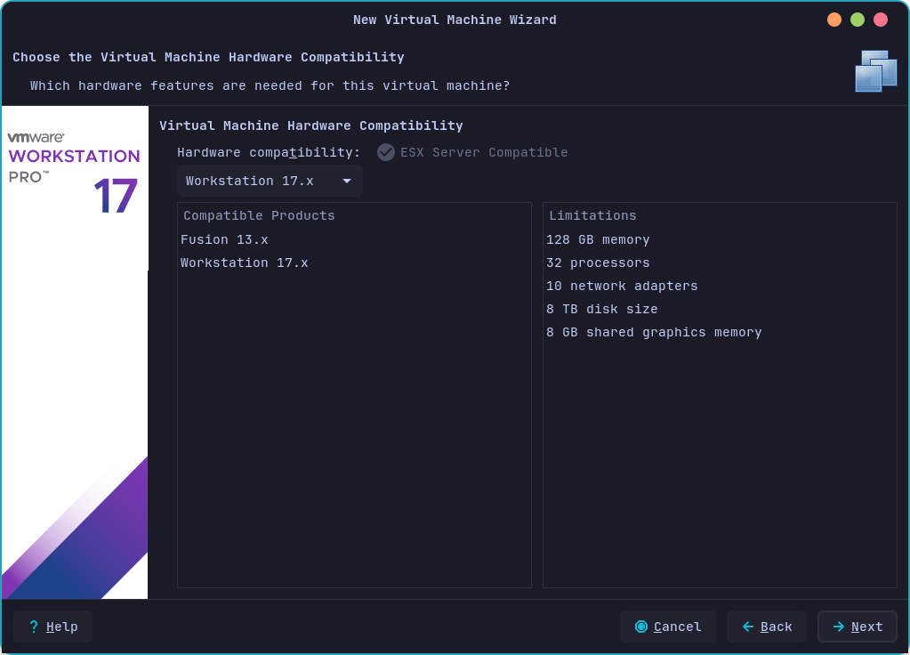Cancel the New Virtual Machine Wizard
The image size is (910, 655).
pos(668,627)
